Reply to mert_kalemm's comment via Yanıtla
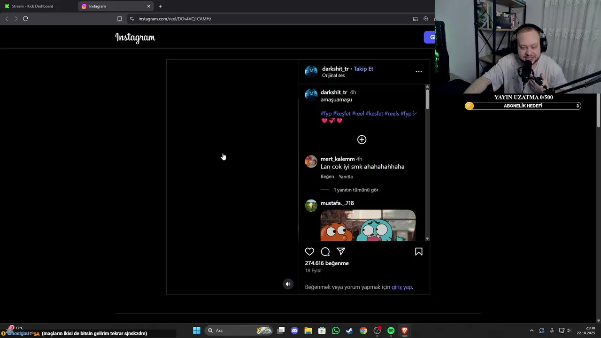This screenshot has height=338, width=601. (x=346, y=177)
